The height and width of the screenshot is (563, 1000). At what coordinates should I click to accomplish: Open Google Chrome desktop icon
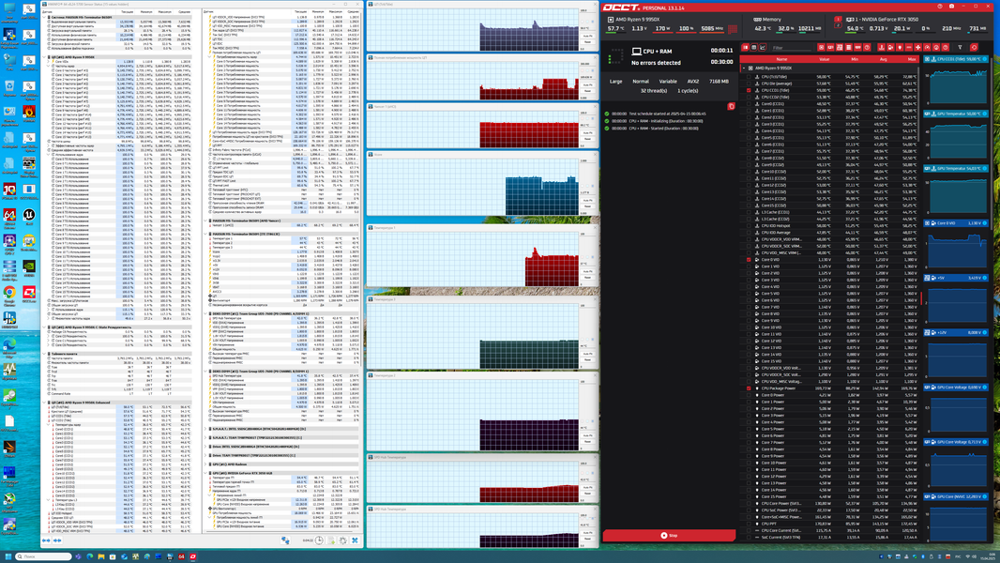tap(9, 294)
